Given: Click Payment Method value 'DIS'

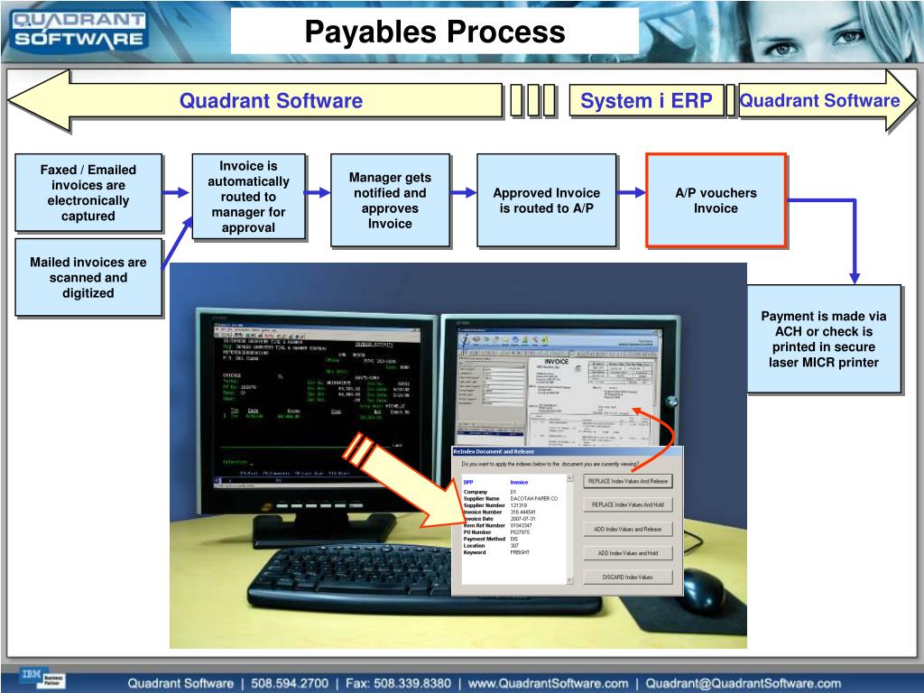Looking at the screenshot, I should 513,540.
